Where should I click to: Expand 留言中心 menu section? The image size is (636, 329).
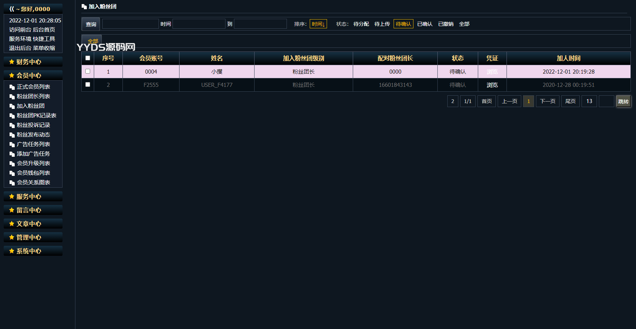(33, 210)
